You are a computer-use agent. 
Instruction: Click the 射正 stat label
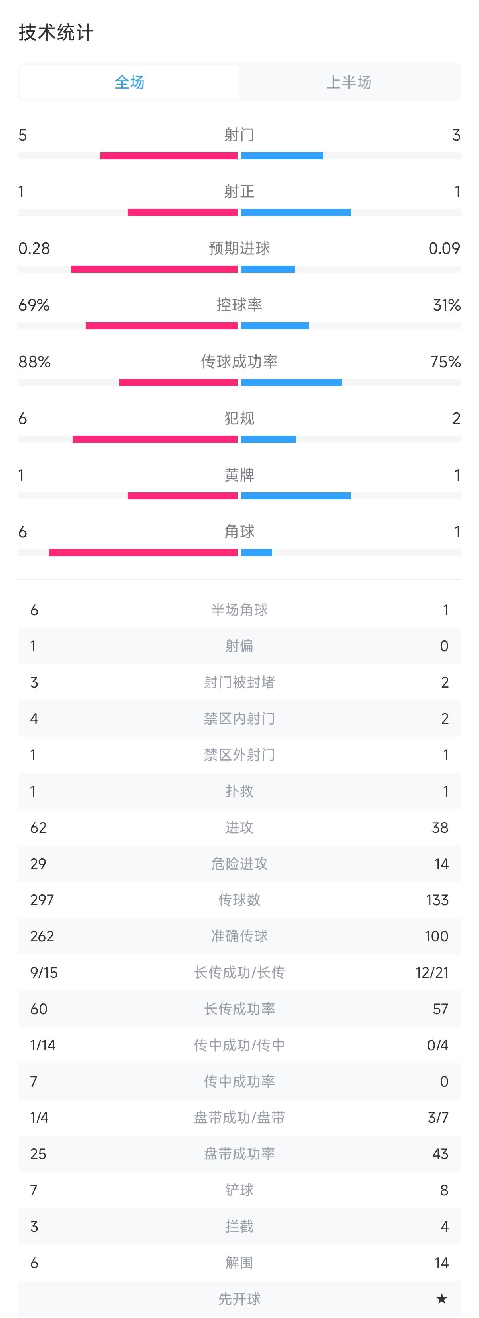[239, 191]
